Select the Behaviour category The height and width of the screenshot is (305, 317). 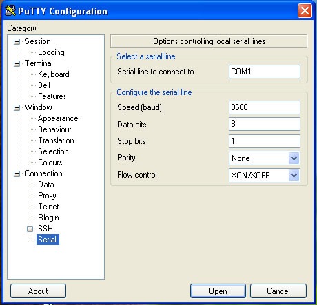54,129
